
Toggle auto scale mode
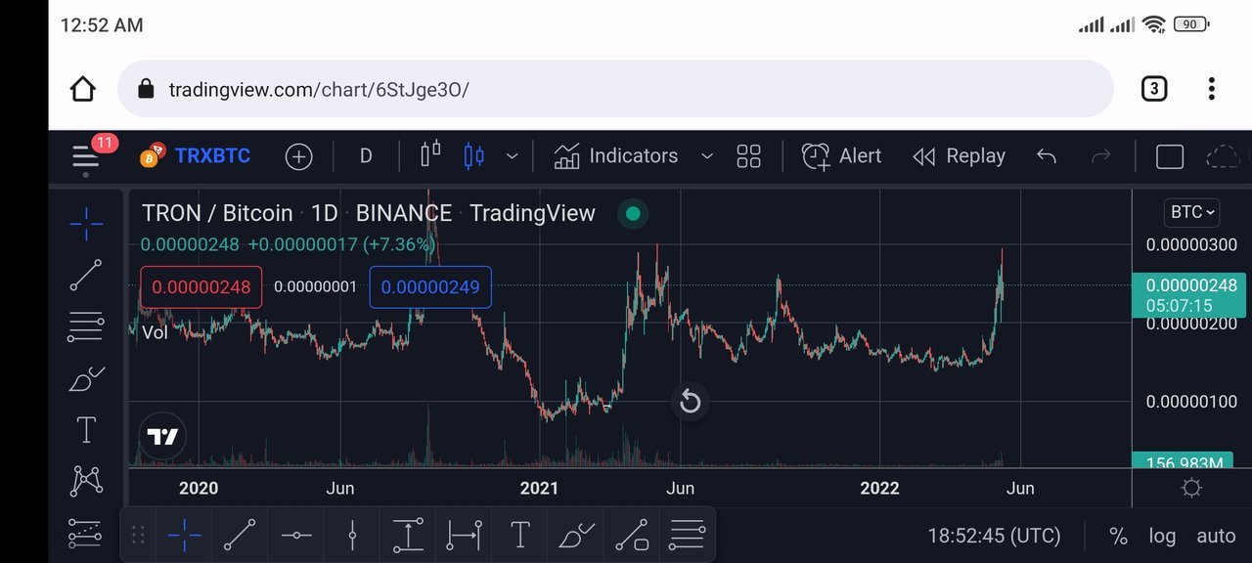1216,536
